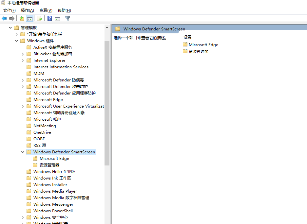307x224 pixels.
Task: Open the 操作(A) menu
Action: point(28,10)
